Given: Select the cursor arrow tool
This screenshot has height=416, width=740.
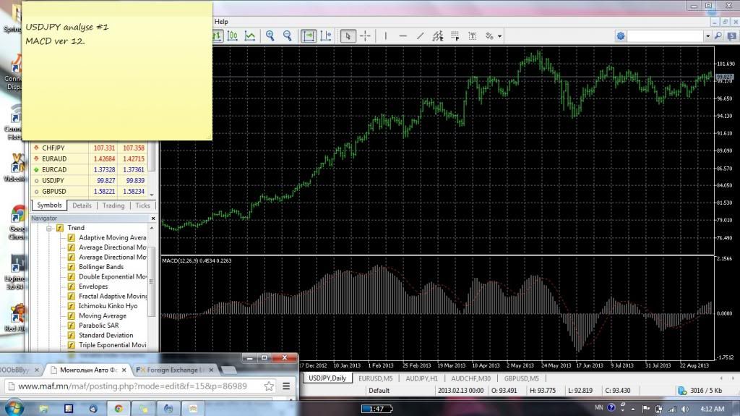Looking at the screenshot, I should click(348, 36).
